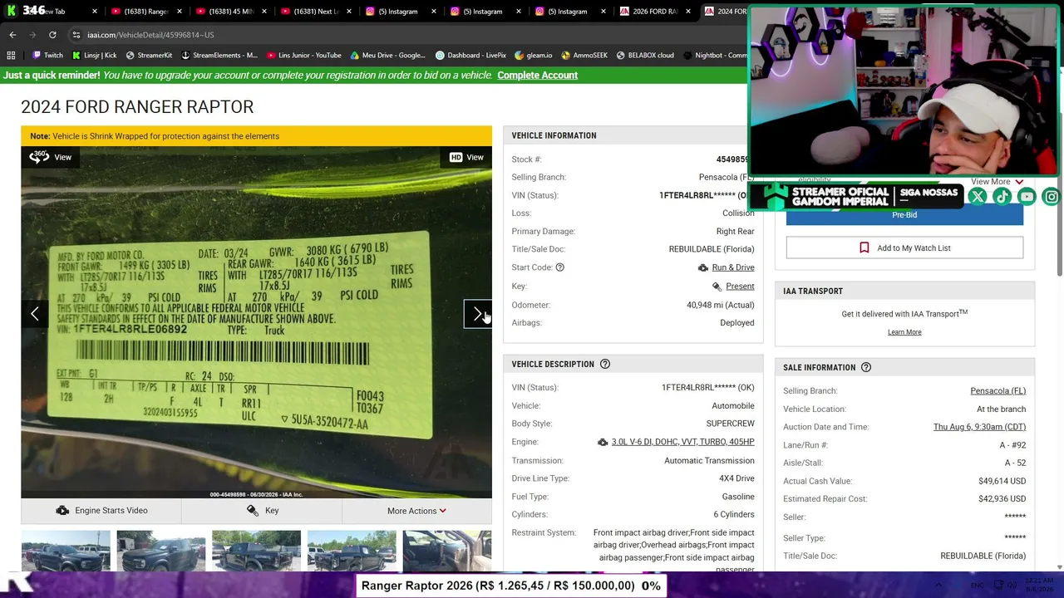Open the StreamerKit bookmark
The height and width of the screenshot is (598, 1064).
149,56
